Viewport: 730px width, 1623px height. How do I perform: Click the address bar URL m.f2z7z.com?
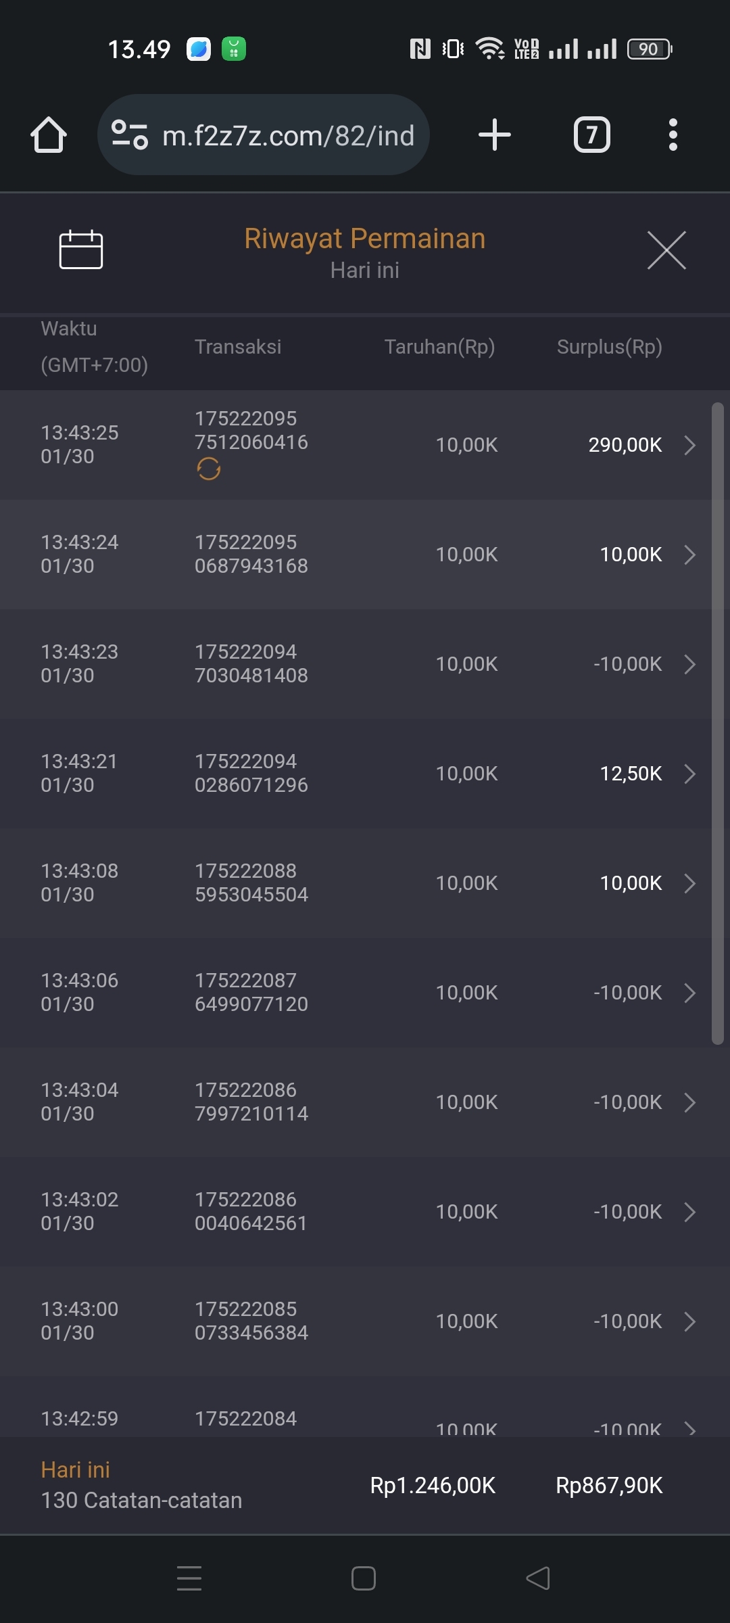click(x=288, y=136)
